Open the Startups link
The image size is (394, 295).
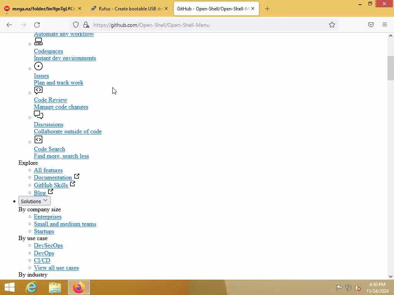pyautogui.click(x=44, y=231)
